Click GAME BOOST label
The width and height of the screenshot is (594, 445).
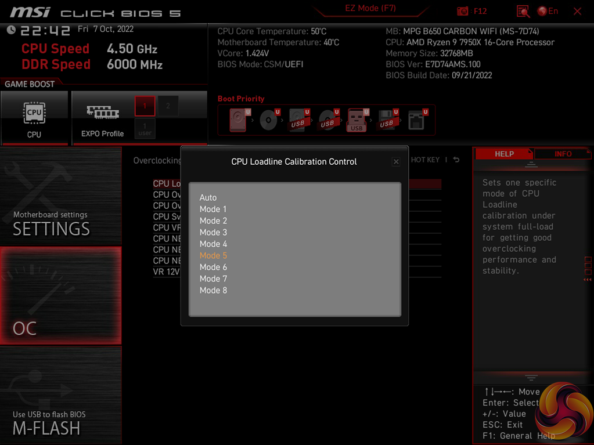click(x=30, y=84)
